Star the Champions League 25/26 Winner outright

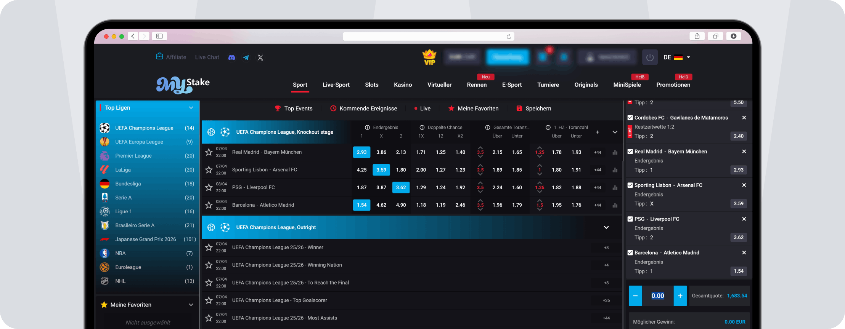pyautogui.click(x=209, y=248)
